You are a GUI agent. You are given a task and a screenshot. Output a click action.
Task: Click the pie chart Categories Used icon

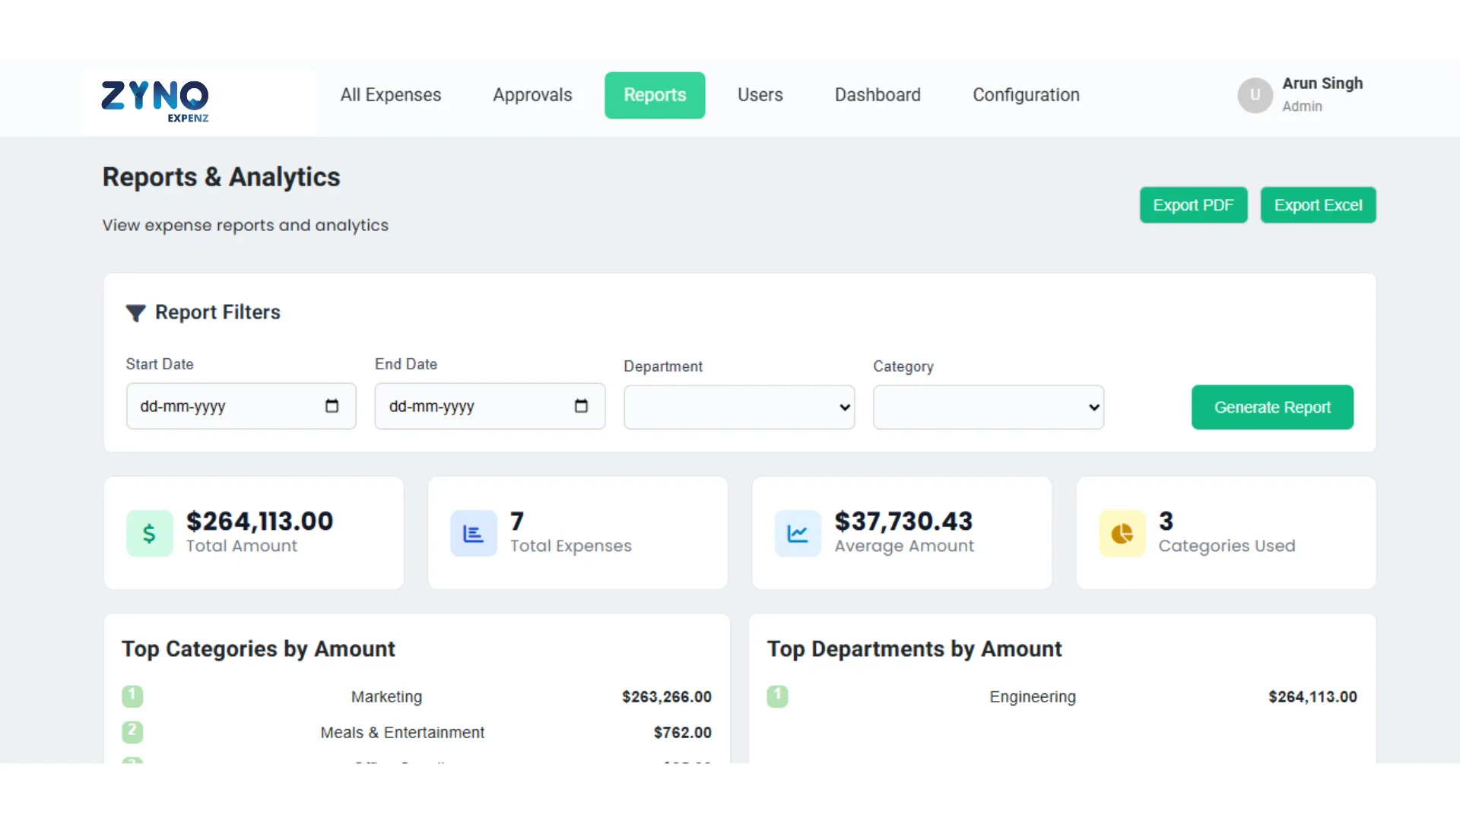click(1122, 534)
